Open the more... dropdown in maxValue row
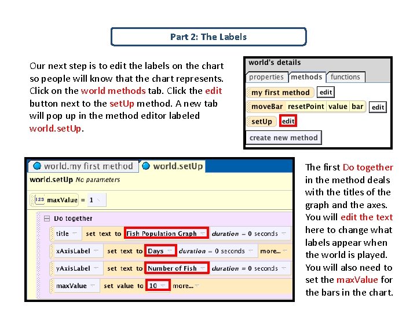The width and height of the screenshot is (417, 313). click(186, 286)
